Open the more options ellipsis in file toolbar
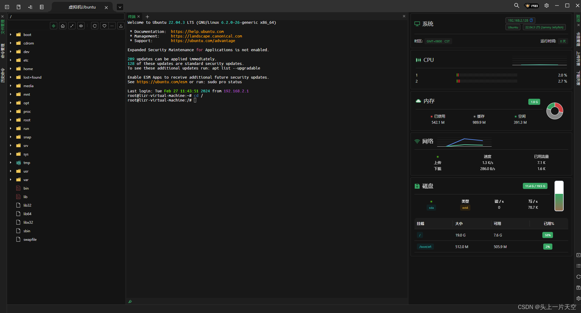Viewport: 581px width, 313px height. 112,26
